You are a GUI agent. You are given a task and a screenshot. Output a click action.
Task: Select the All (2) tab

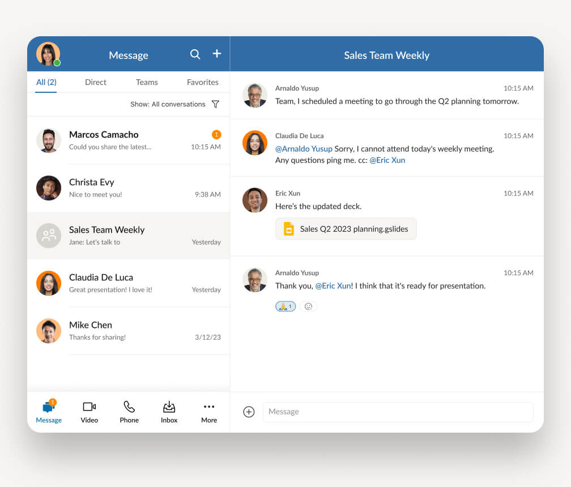[45, 82]
